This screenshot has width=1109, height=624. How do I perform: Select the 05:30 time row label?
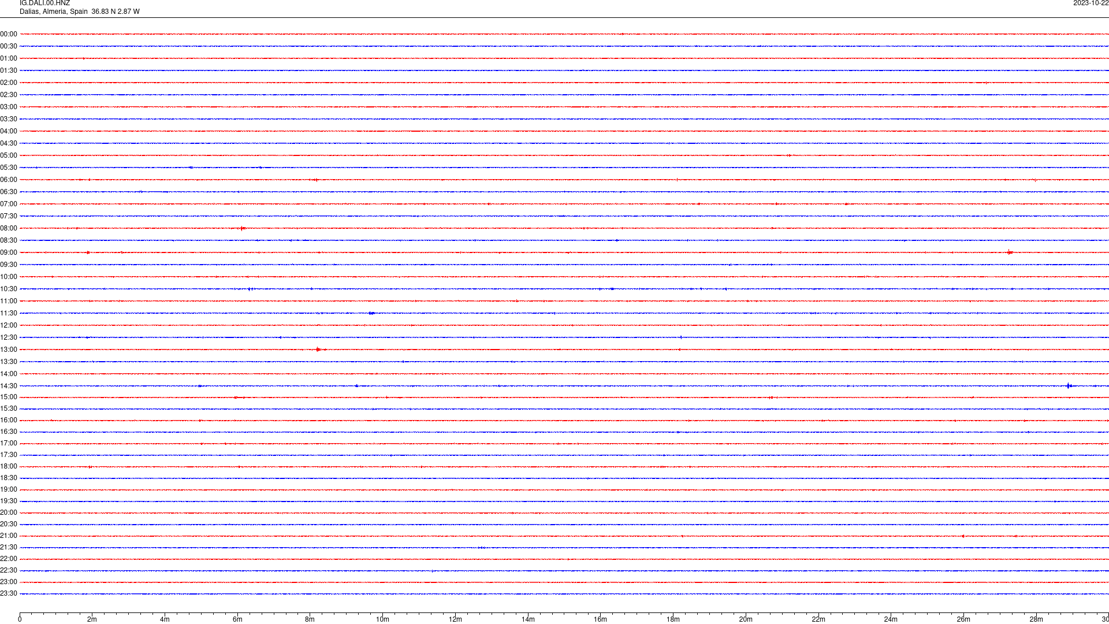pos(9,168)
